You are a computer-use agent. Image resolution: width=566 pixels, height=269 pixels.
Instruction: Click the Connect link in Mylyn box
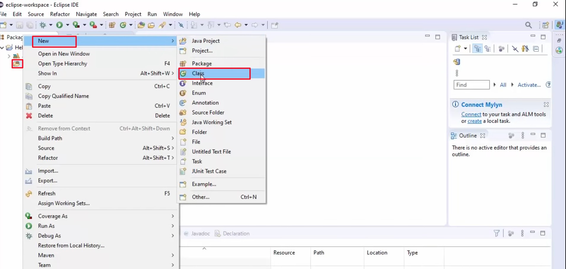(471, 114)
